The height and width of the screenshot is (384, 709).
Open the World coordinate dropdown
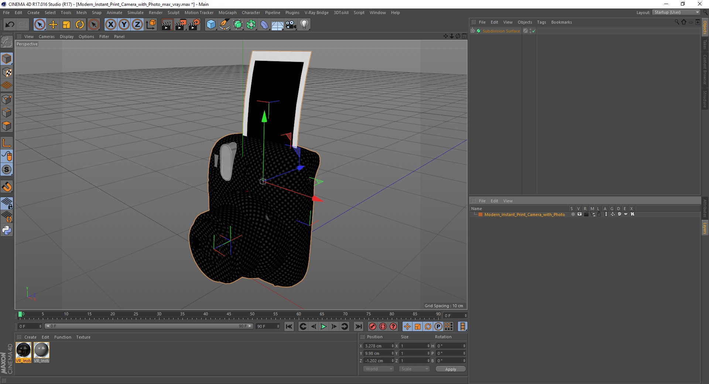(x=379, y=369)
